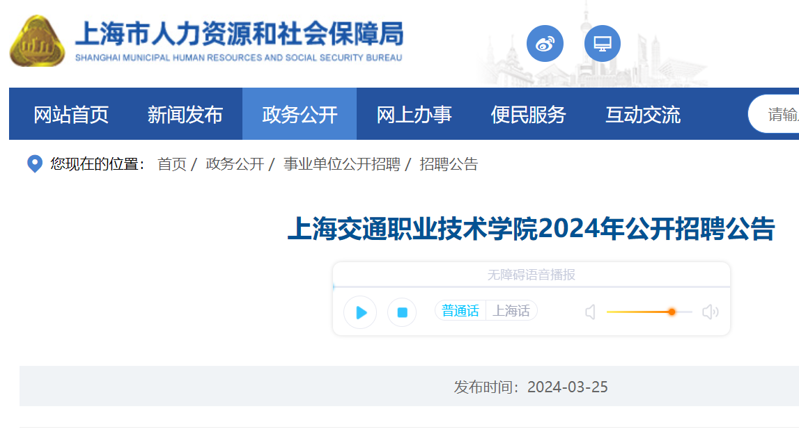
Task: Switch voice to 上海话
Action: pyautogui.click(x=511, y=311)
